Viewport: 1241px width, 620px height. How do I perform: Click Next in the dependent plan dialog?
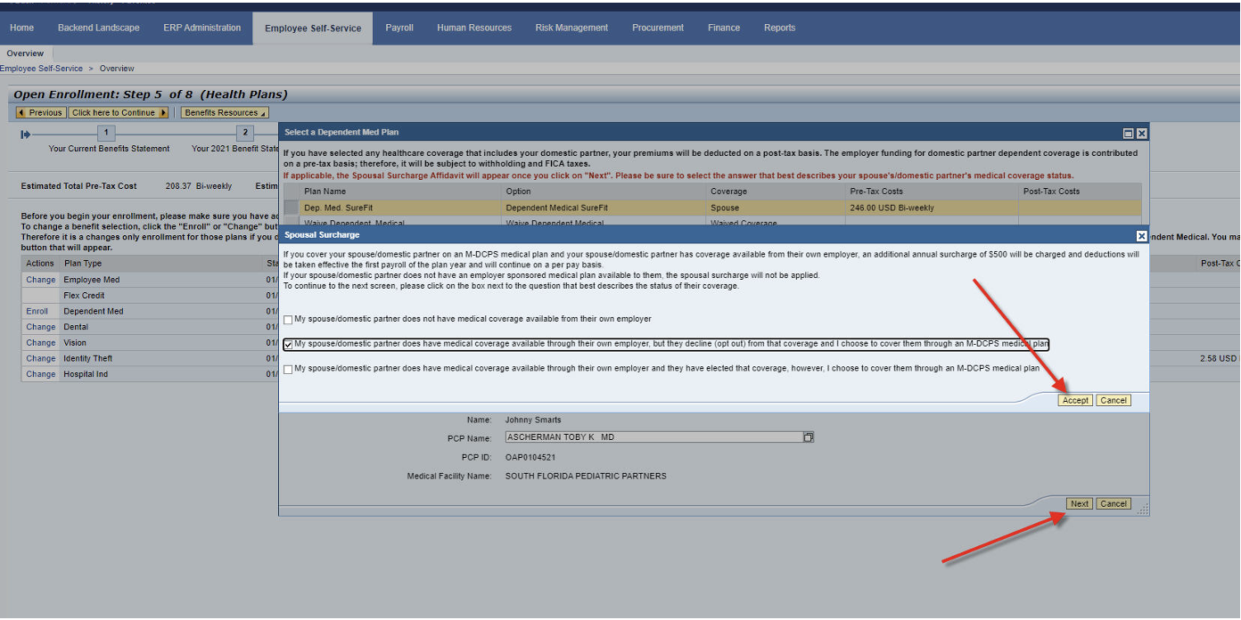click(x=1080, y=504)
